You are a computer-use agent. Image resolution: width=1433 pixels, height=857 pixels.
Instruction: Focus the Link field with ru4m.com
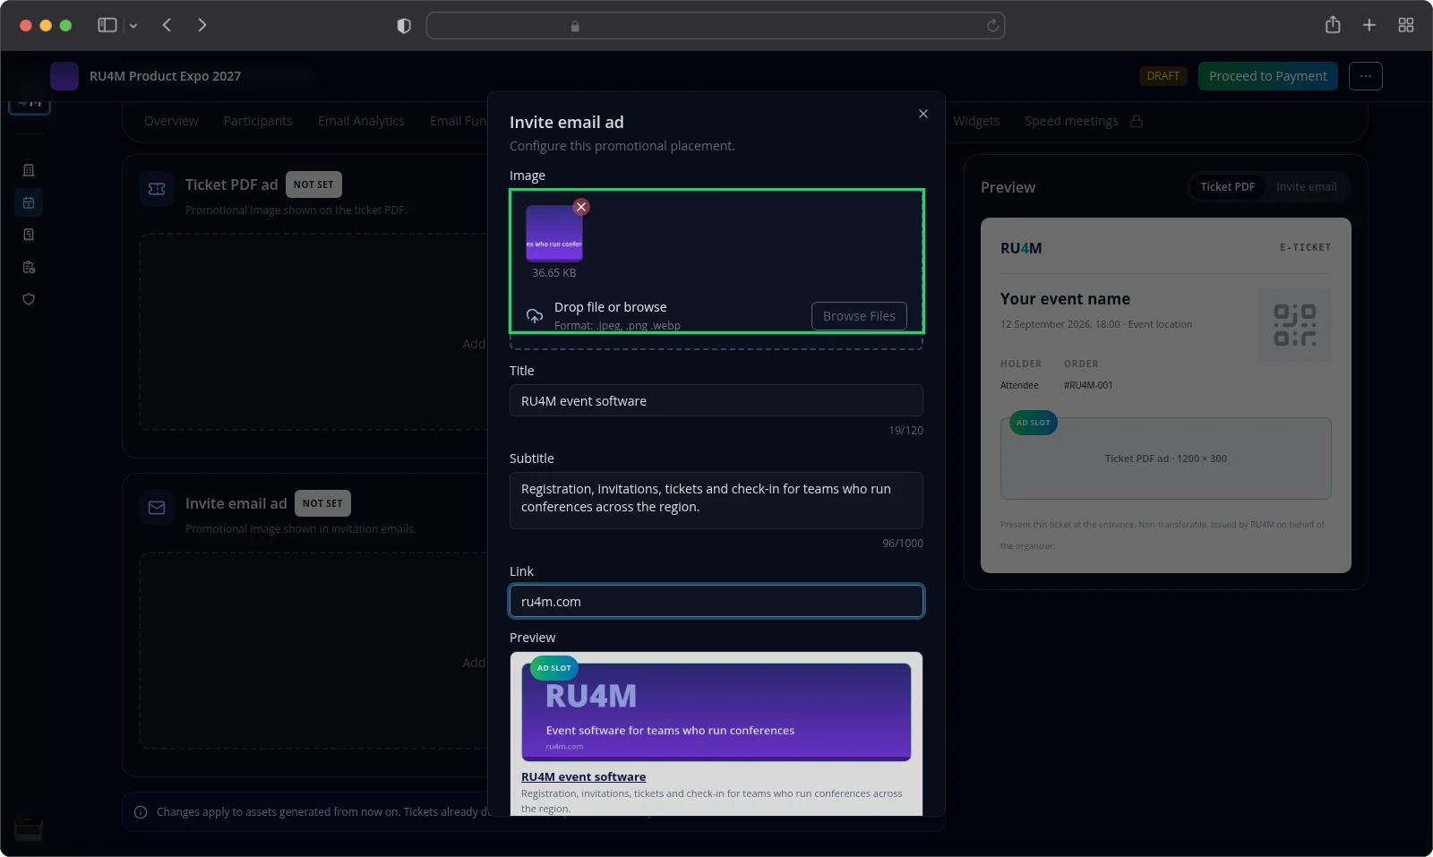[716, 601]
